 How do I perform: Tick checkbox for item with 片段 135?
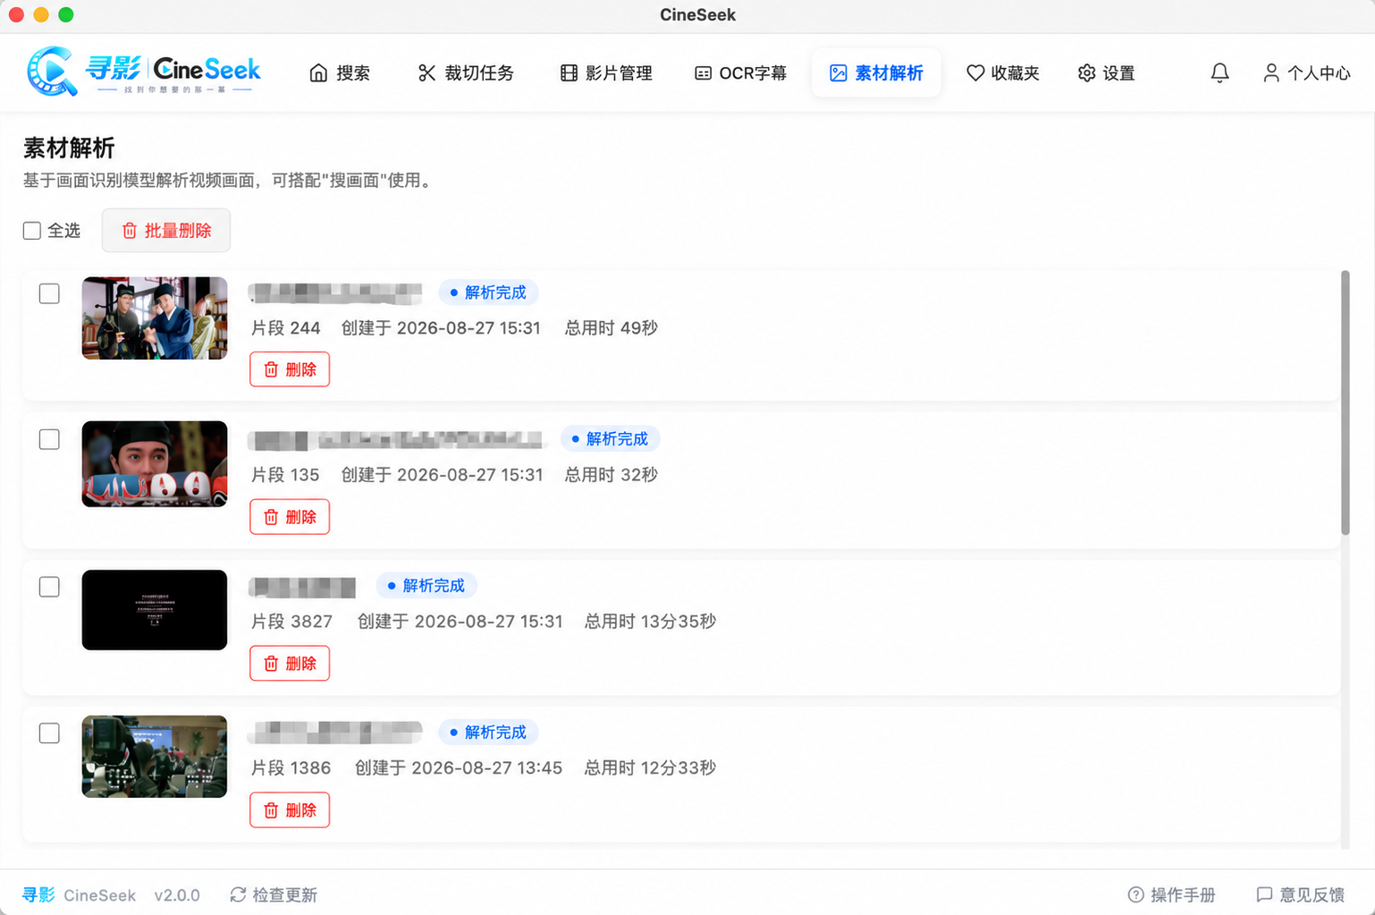pos(49,439)
